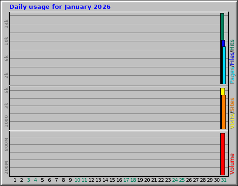This screenshot has height=186, width=238.
Task: Click the red Volume bar for day 31
Action: pyautogui.click(x=223, y=154)
